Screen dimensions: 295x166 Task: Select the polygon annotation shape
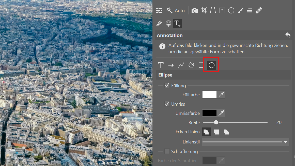point(191,65)
